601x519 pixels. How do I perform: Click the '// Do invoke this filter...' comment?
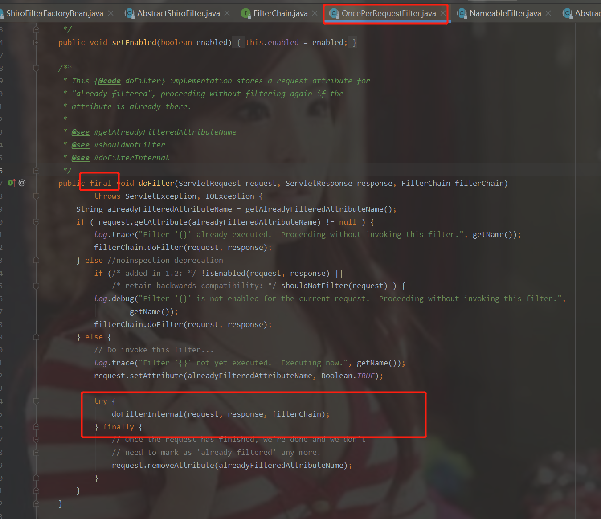click(154, 350)
